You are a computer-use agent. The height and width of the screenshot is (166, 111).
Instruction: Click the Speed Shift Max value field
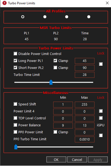pyautogui.click(x=85, y=105)
